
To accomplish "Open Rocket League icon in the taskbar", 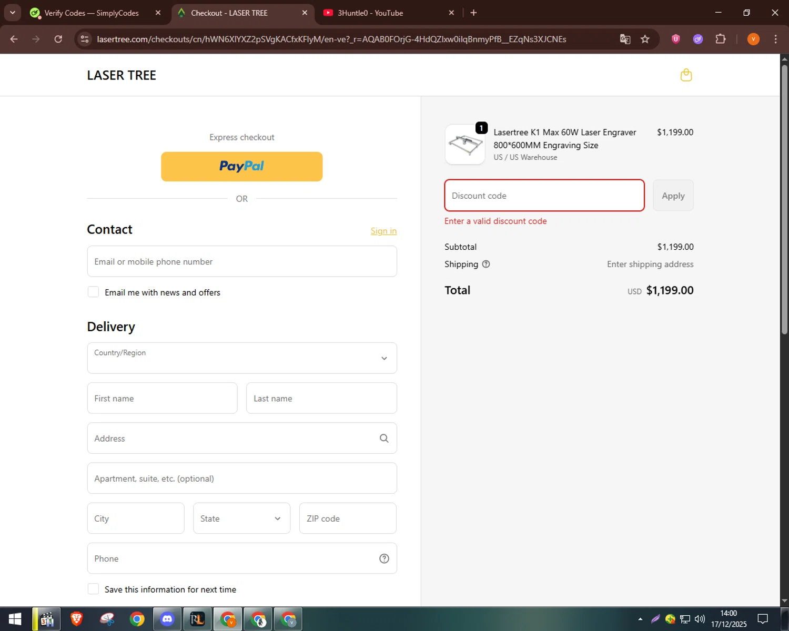I will tap(197, 619).
